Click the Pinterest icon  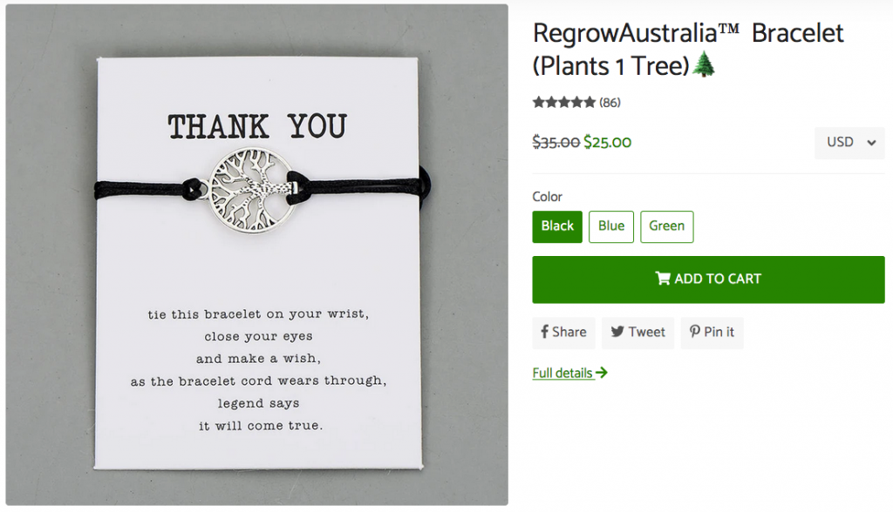coord(695,332)
